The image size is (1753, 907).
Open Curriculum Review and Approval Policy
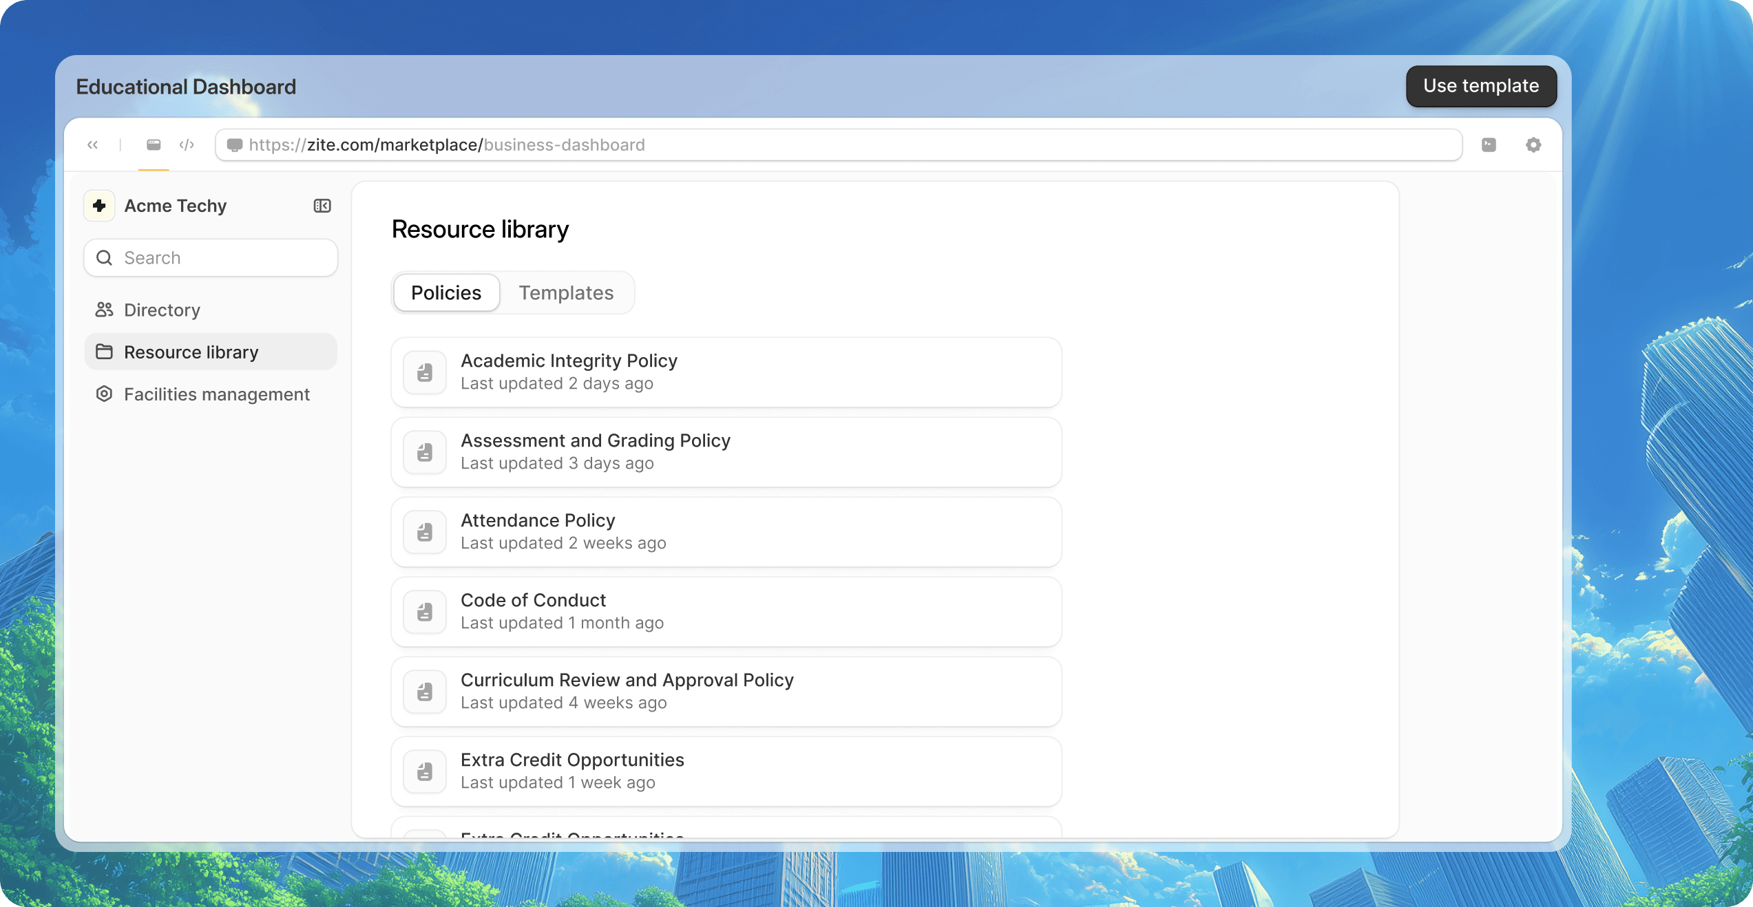click(x=726, y=691)
